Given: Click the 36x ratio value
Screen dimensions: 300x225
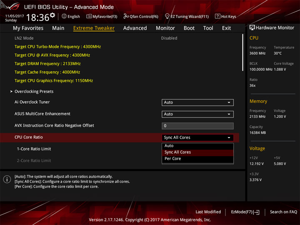Looking at the screenshot, I should (x=252, y=85).
